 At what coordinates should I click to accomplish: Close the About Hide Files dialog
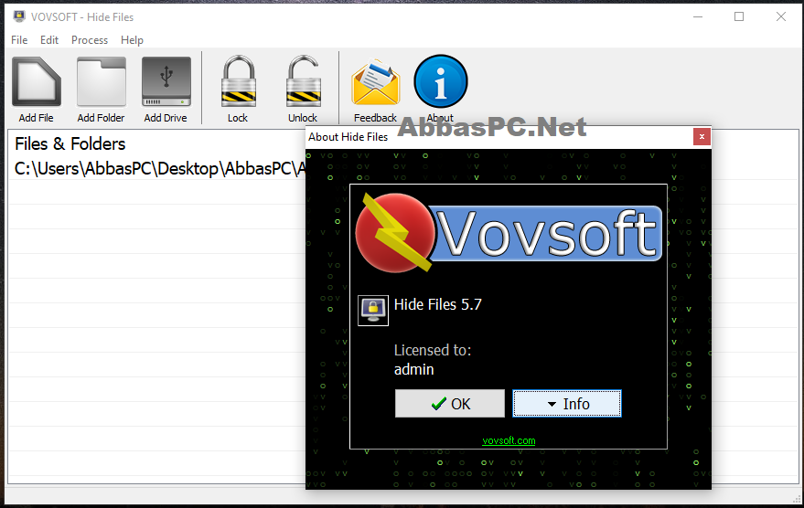coord(702,137)
